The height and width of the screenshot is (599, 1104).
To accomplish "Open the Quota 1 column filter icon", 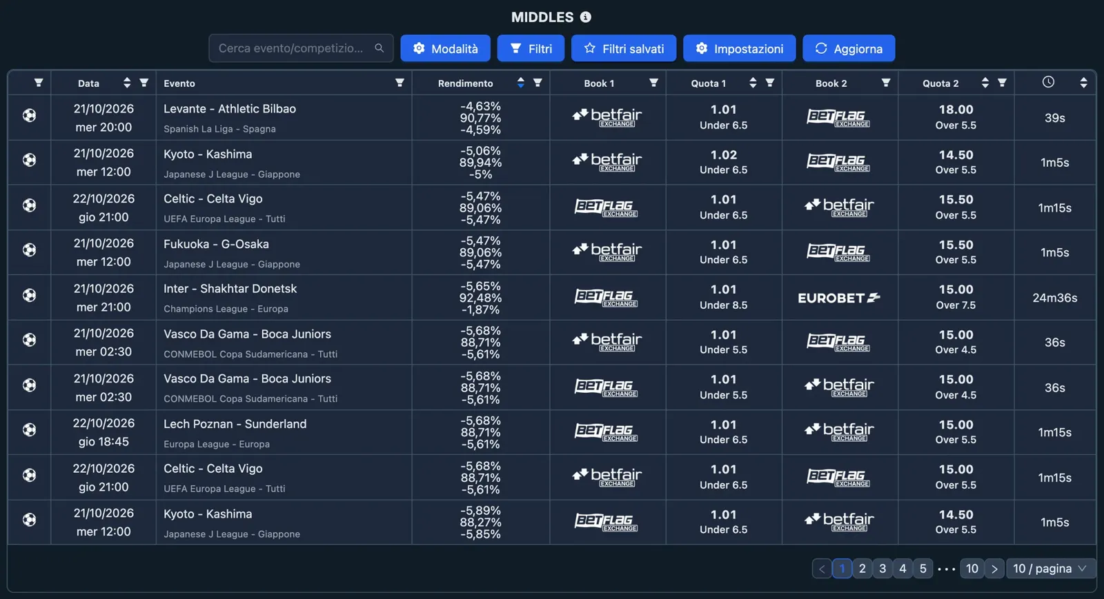I will pyautogui.click(x=770, y=83).
